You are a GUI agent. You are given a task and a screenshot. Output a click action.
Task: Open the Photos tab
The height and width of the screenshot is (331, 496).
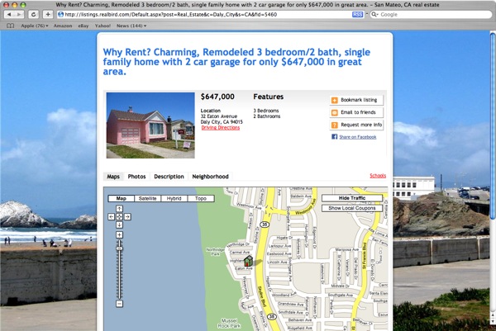[136, 177]
